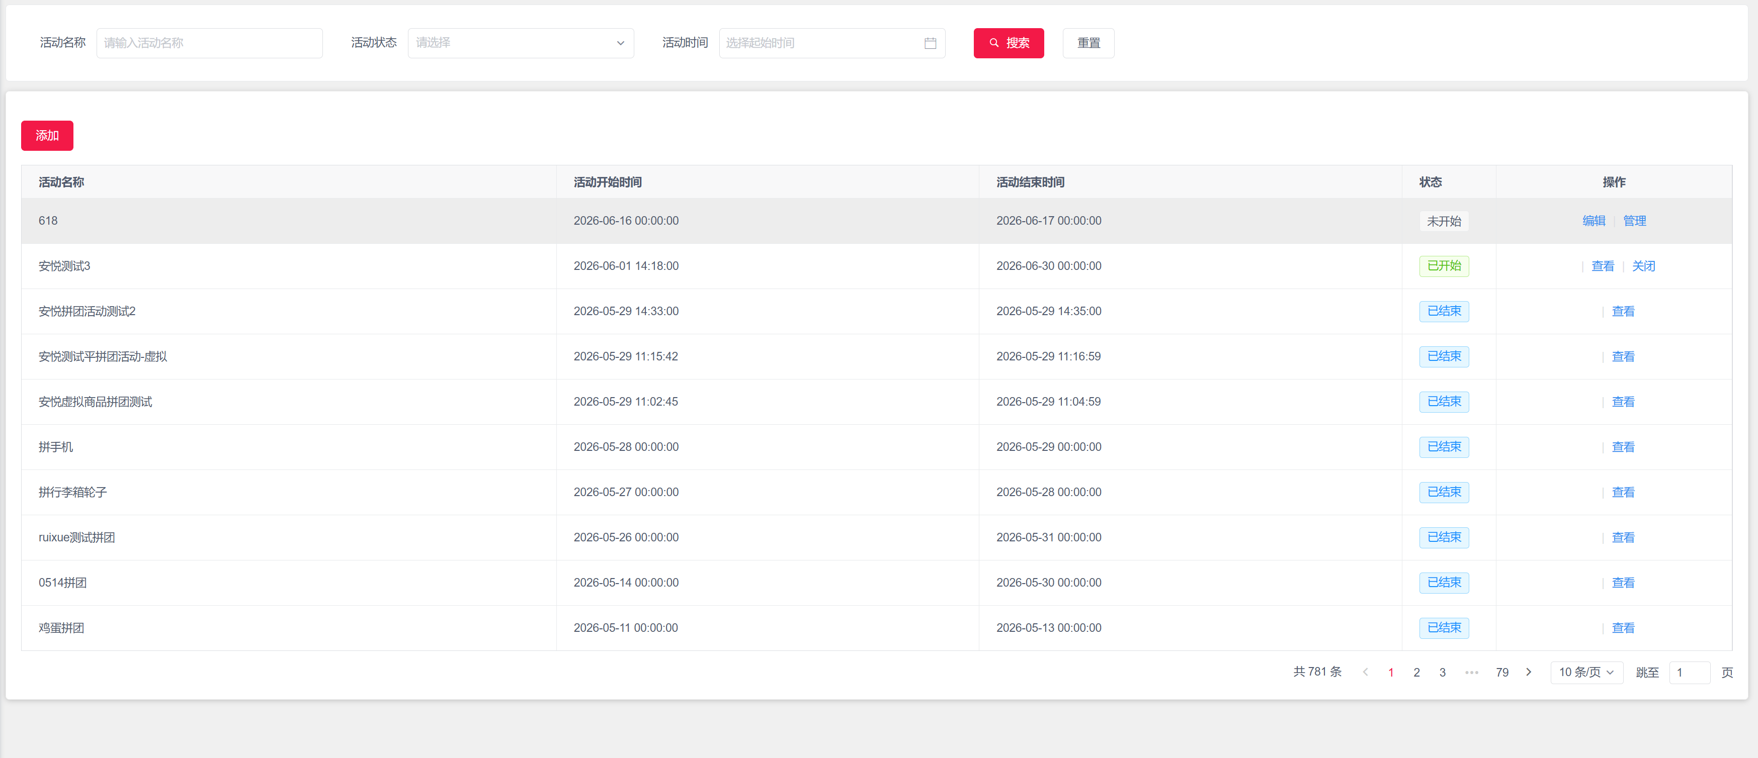Click 查看 link for 拼手机 row

tap(1623, 447)
